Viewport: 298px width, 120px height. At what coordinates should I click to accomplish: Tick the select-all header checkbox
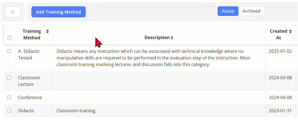pos(10,38)
